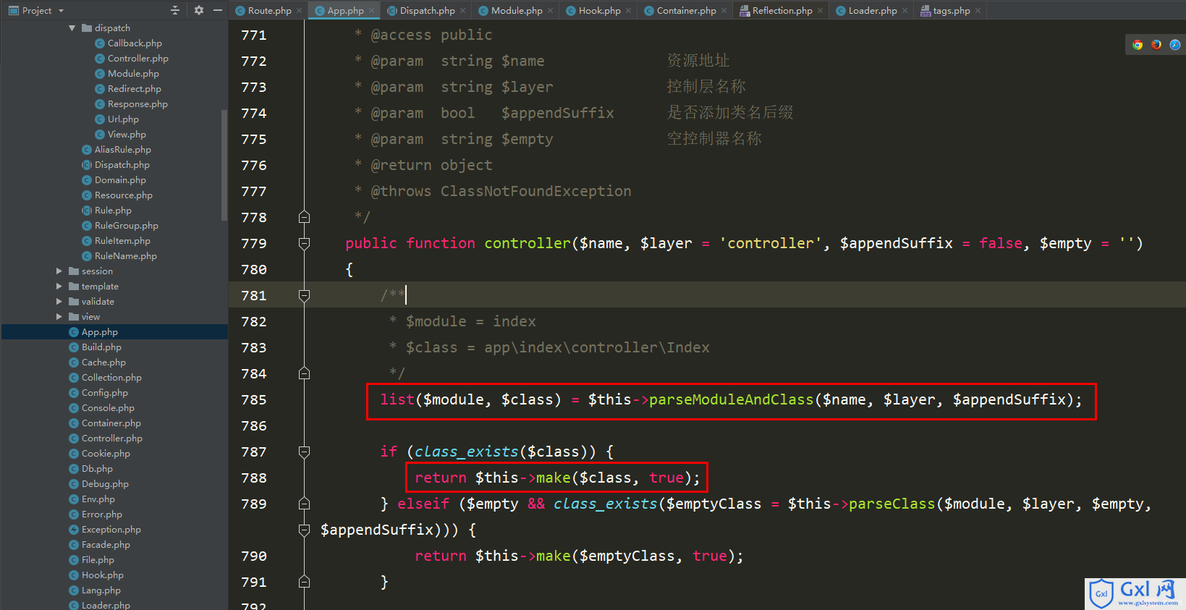Click the collapse all icon in Project panel
Image resolution: width=1186 pixels, height=610 pixels.
(174, 10)
